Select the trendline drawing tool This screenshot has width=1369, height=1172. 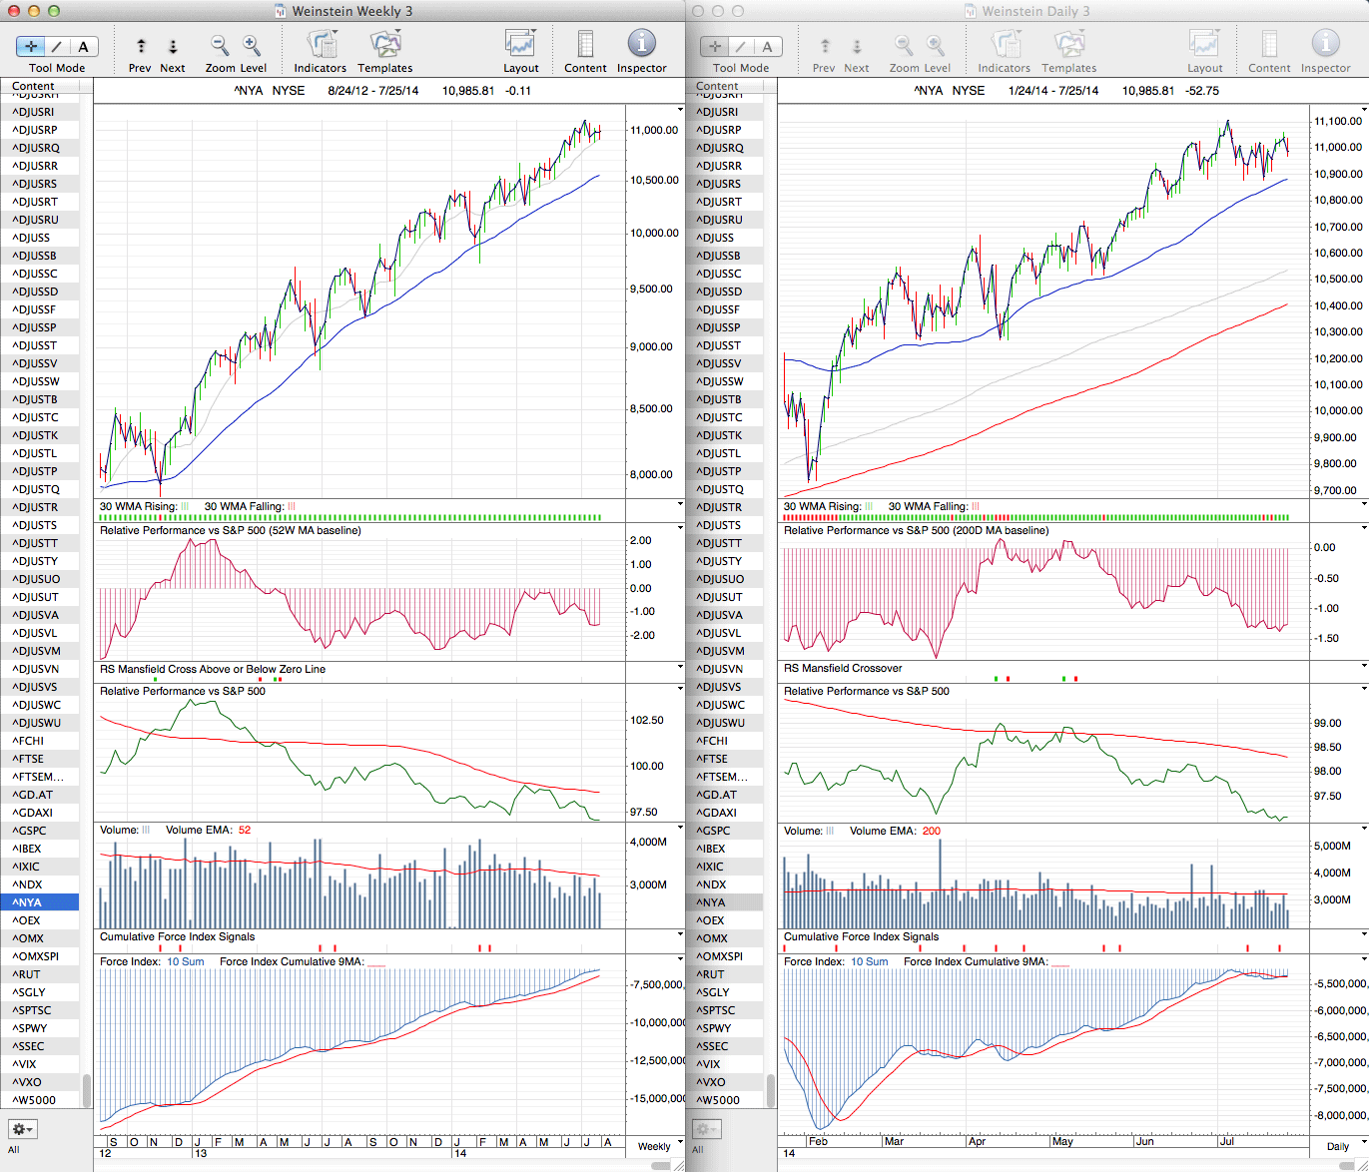pyautogui.click(x=57, y=46)
